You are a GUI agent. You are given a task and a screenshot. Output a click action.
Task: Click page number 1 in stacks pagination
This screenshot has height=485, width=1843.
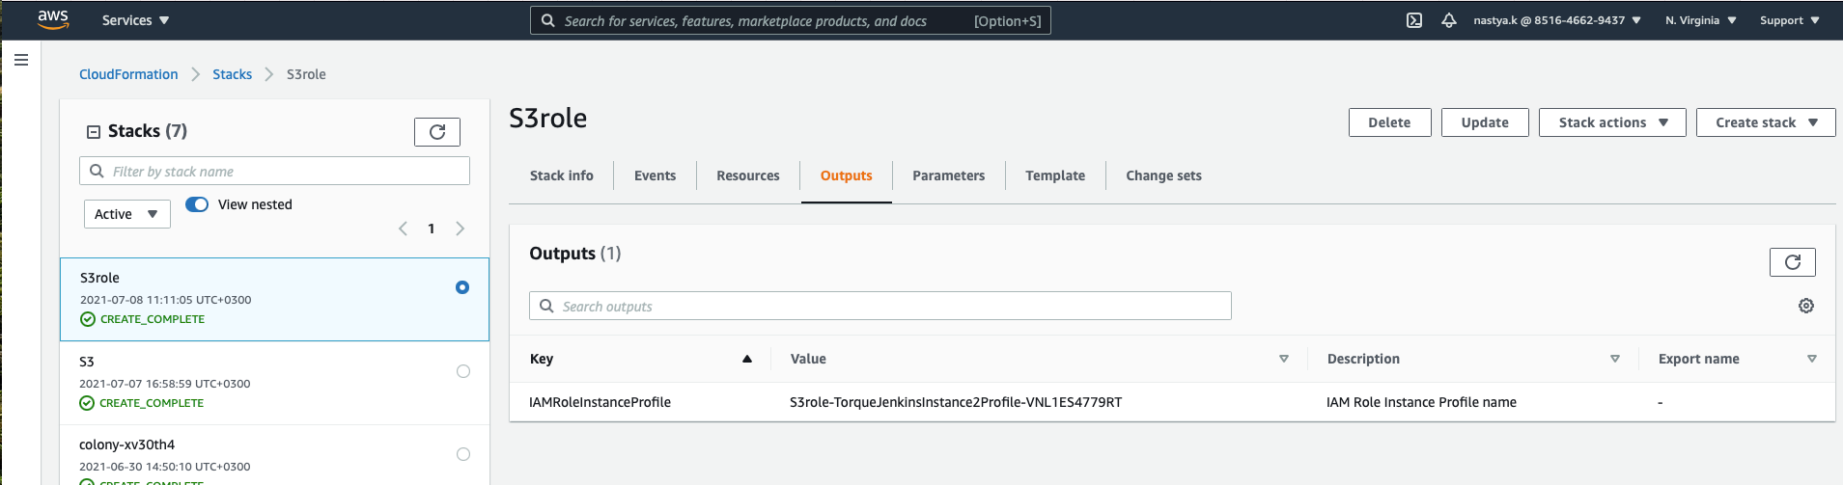click(x=432, y=229)
